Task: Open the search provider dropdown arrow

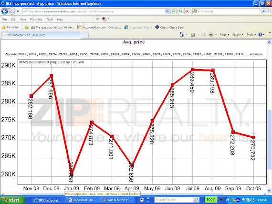Action: click(x=269, y=11)
